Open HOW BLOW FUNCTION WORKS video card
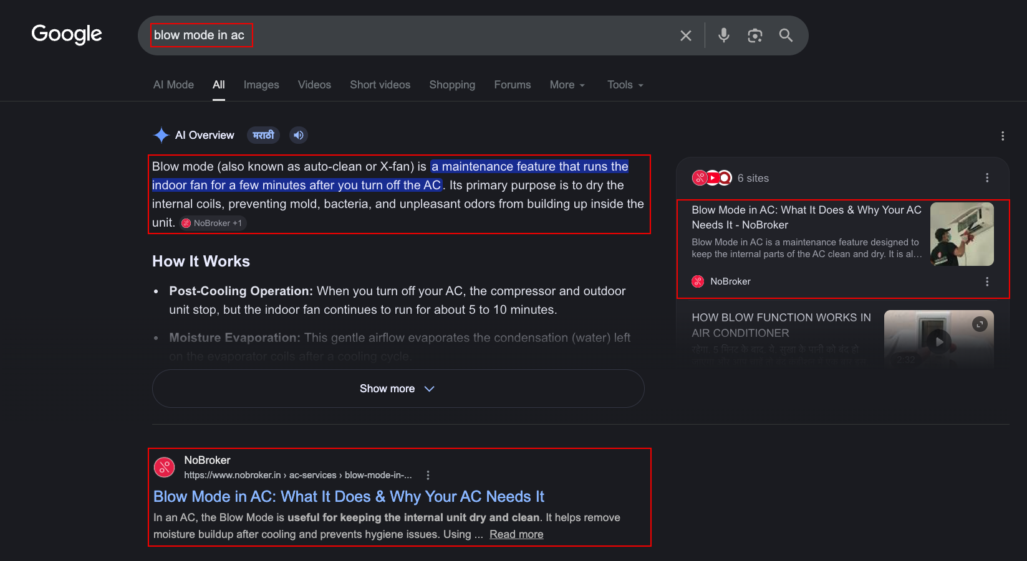 [781, 325]
